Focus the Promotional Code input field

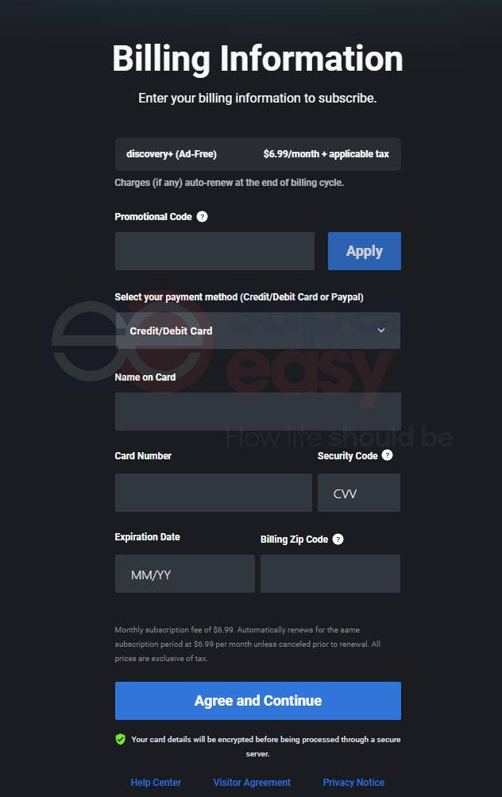pyautogui.click(x=214, y=251)
